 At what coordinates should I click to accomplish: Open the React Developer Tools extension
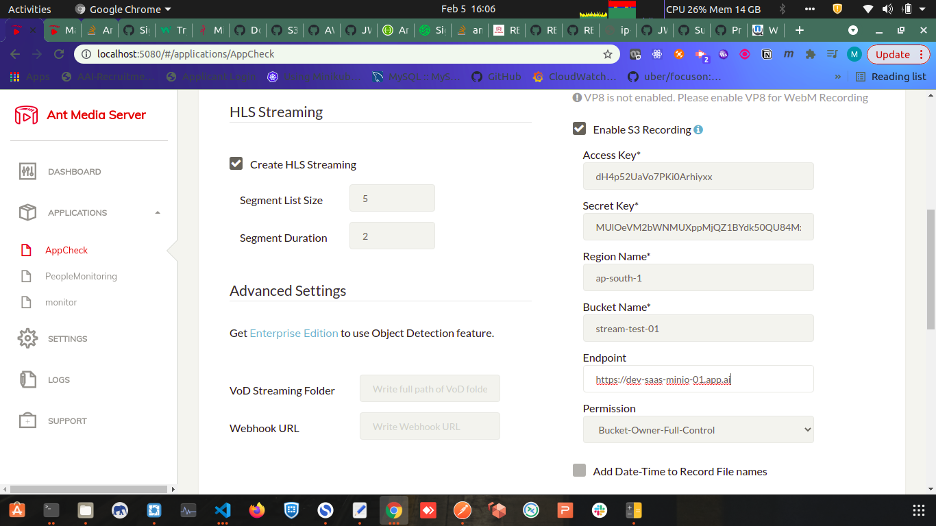[657, 54]
